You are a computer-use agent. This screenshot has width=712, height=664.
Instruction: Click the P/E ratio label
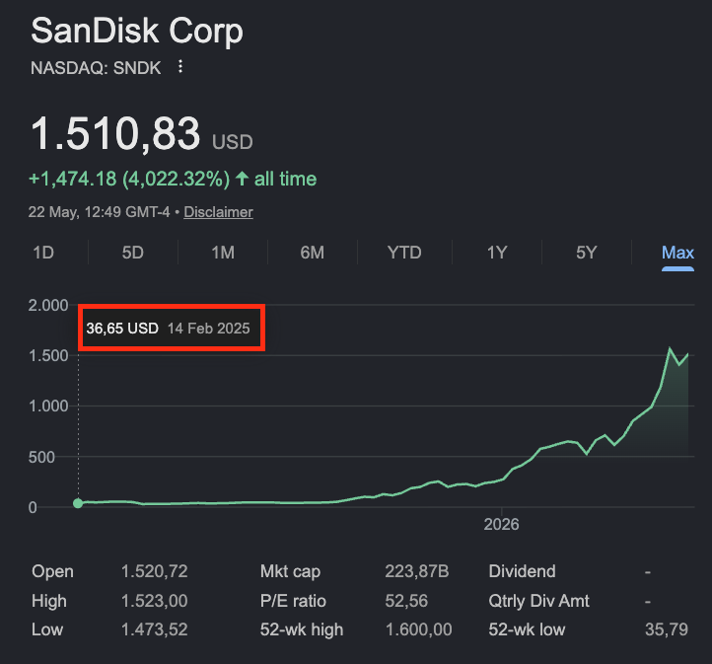click(293, 601)
